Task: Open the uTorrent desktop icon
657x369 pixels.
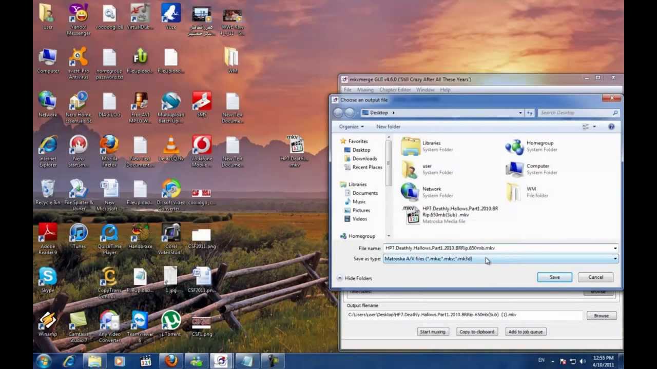Action: pyautogui.click(x=171, y=324)
